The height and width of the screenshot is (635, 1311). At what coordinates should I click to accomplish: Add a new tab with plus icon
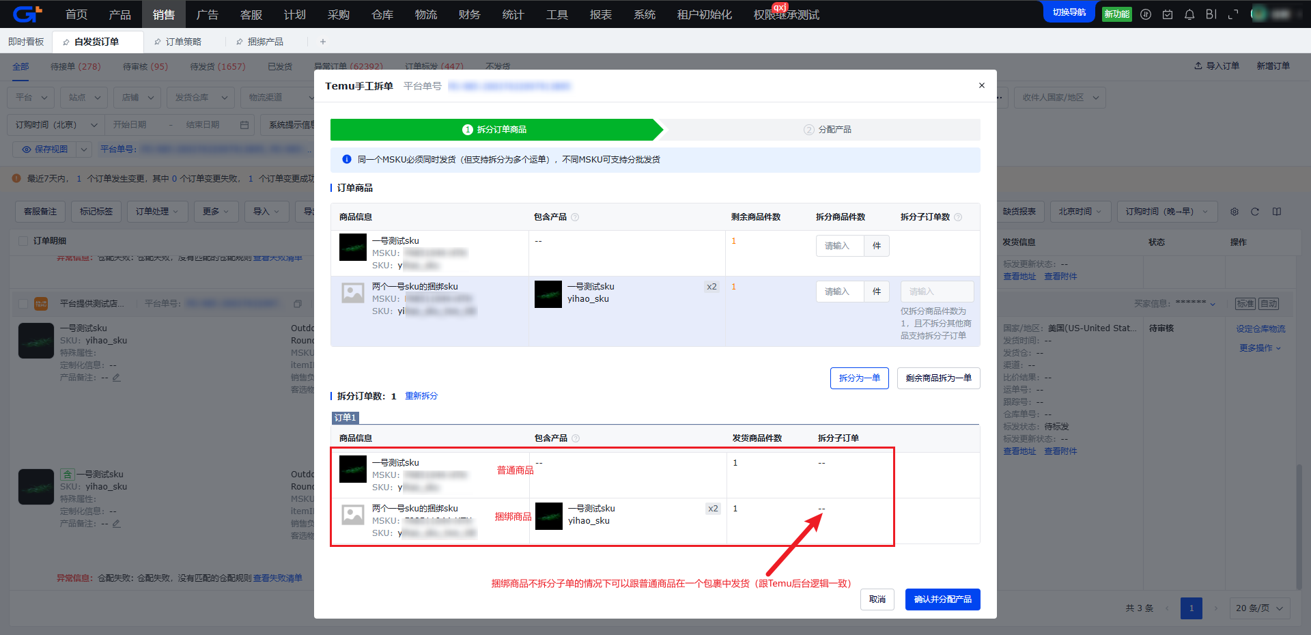323,42
